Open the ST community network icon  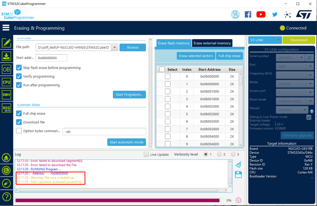[287, 15]
